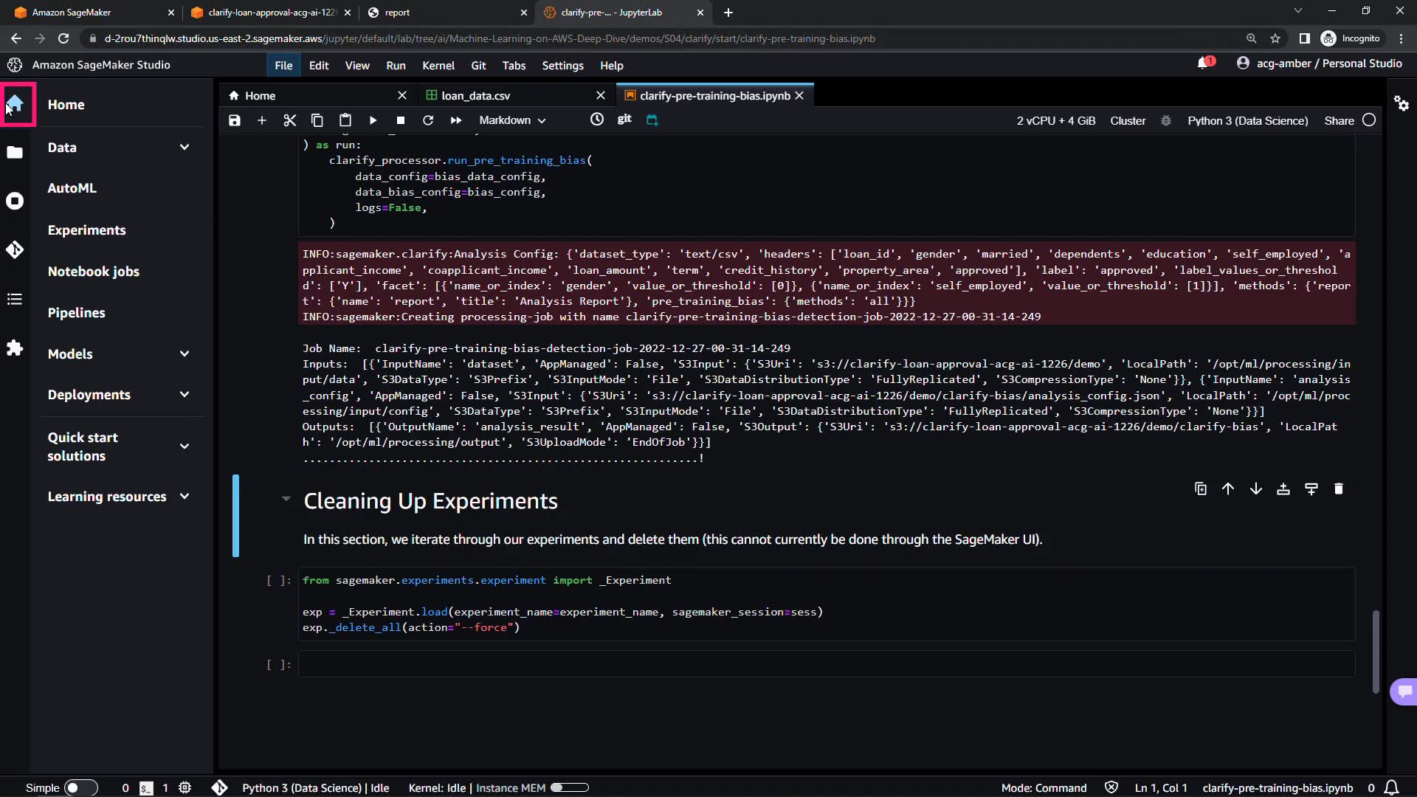Expand the Deployments sidebar section
The image size is (1417, 797).
pyautogui.click(x=184, y=395)
